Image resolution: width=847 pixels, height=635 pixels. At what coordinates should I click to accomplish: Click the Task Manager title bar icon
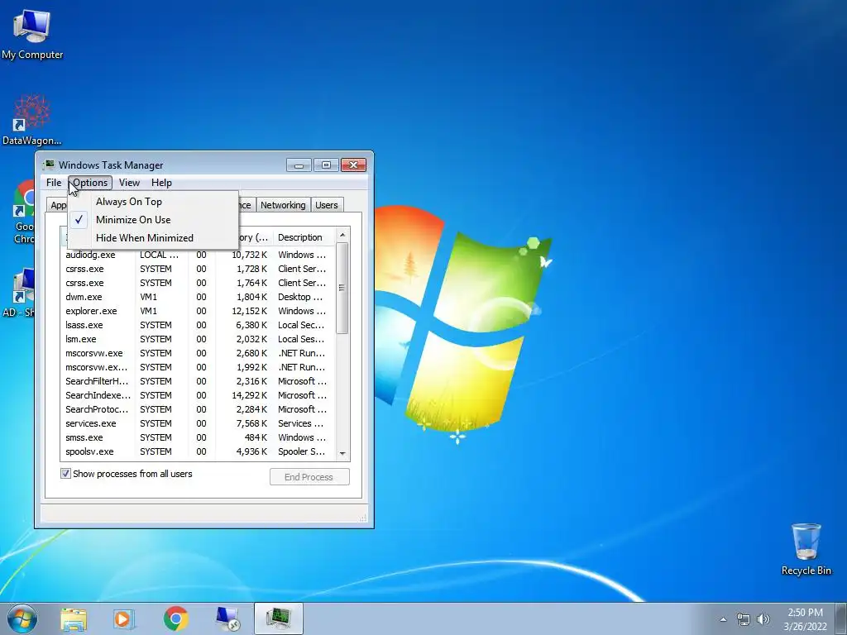[49, 165]
